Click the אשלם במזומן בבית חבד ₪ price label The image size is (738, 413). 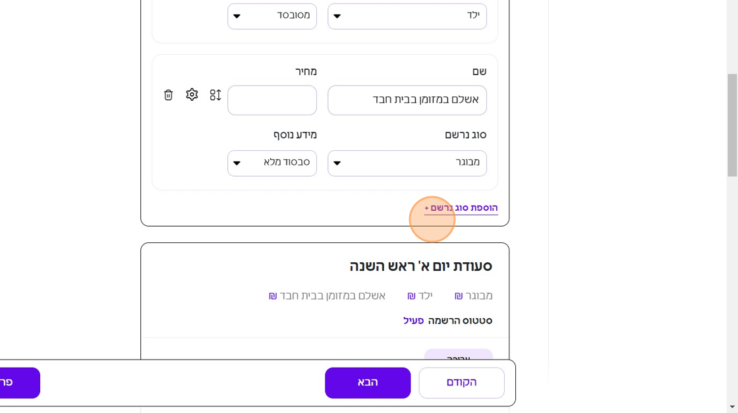[x=327, y=296]
